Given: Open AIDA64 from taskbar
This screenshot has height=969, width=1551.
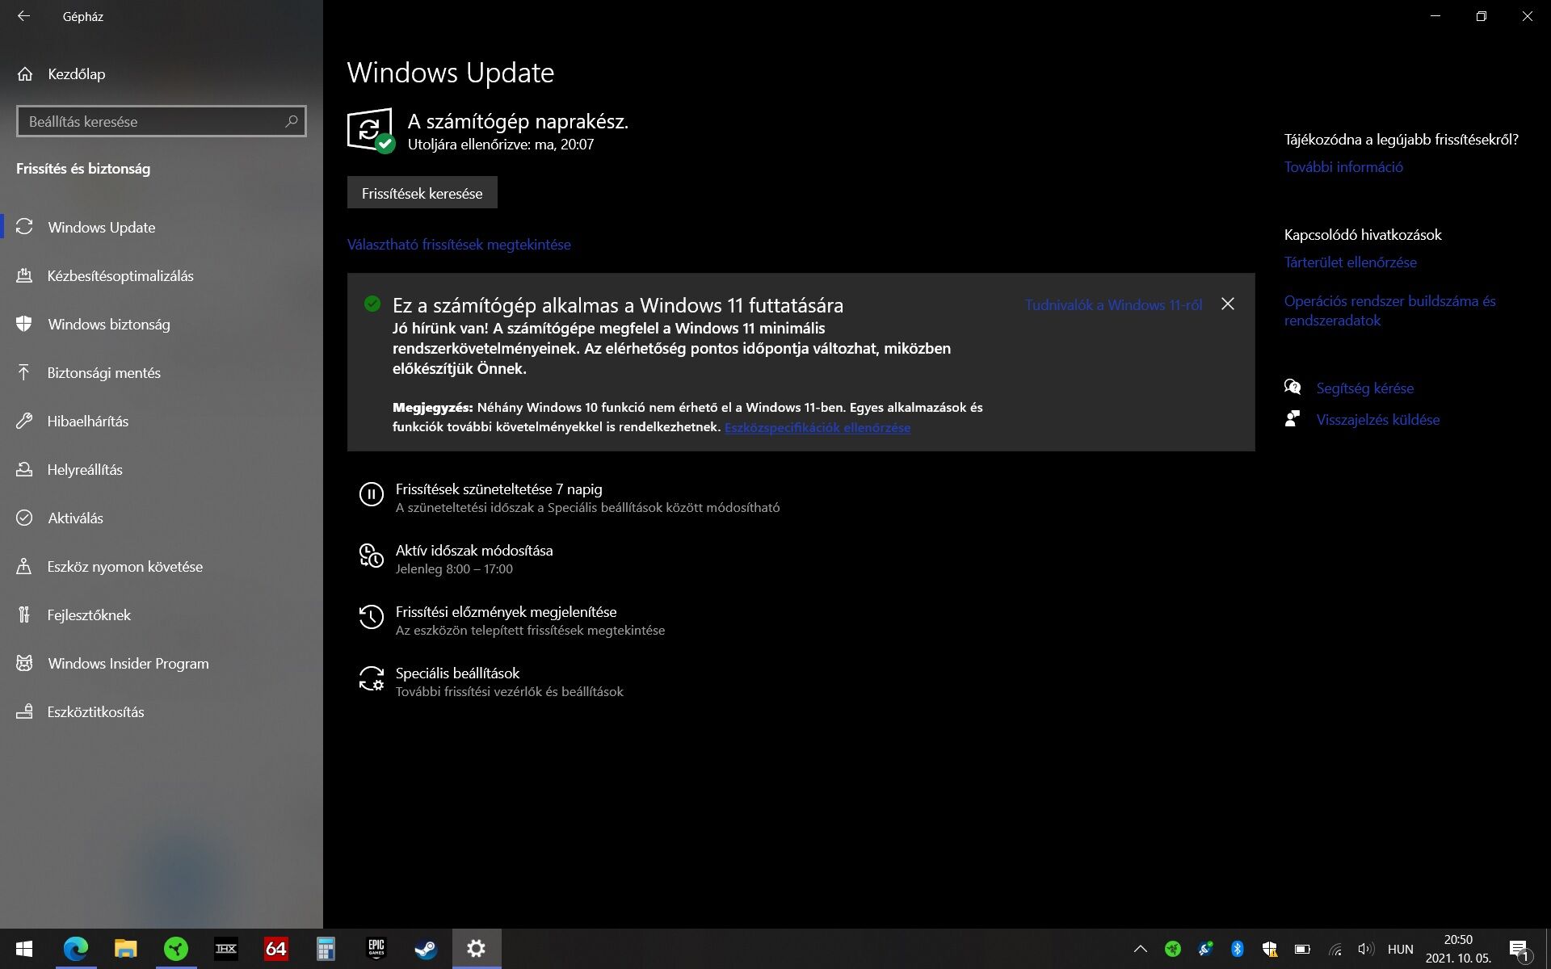Looking at the screenshot, I should point(276,949).
